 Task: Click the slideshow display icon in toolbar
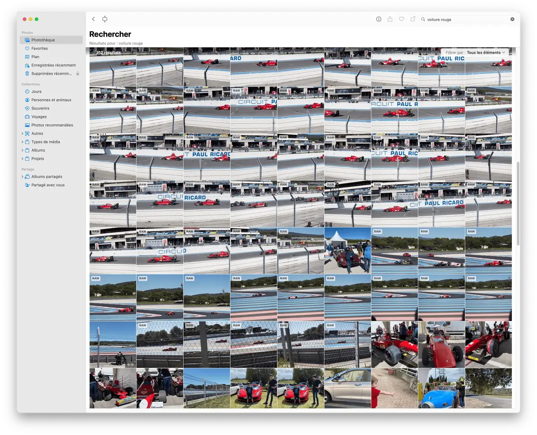[x=105, y=19]
